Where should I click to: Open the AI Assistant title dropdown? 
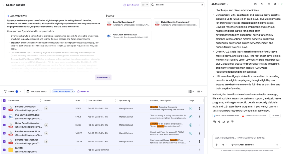(220, 4)
